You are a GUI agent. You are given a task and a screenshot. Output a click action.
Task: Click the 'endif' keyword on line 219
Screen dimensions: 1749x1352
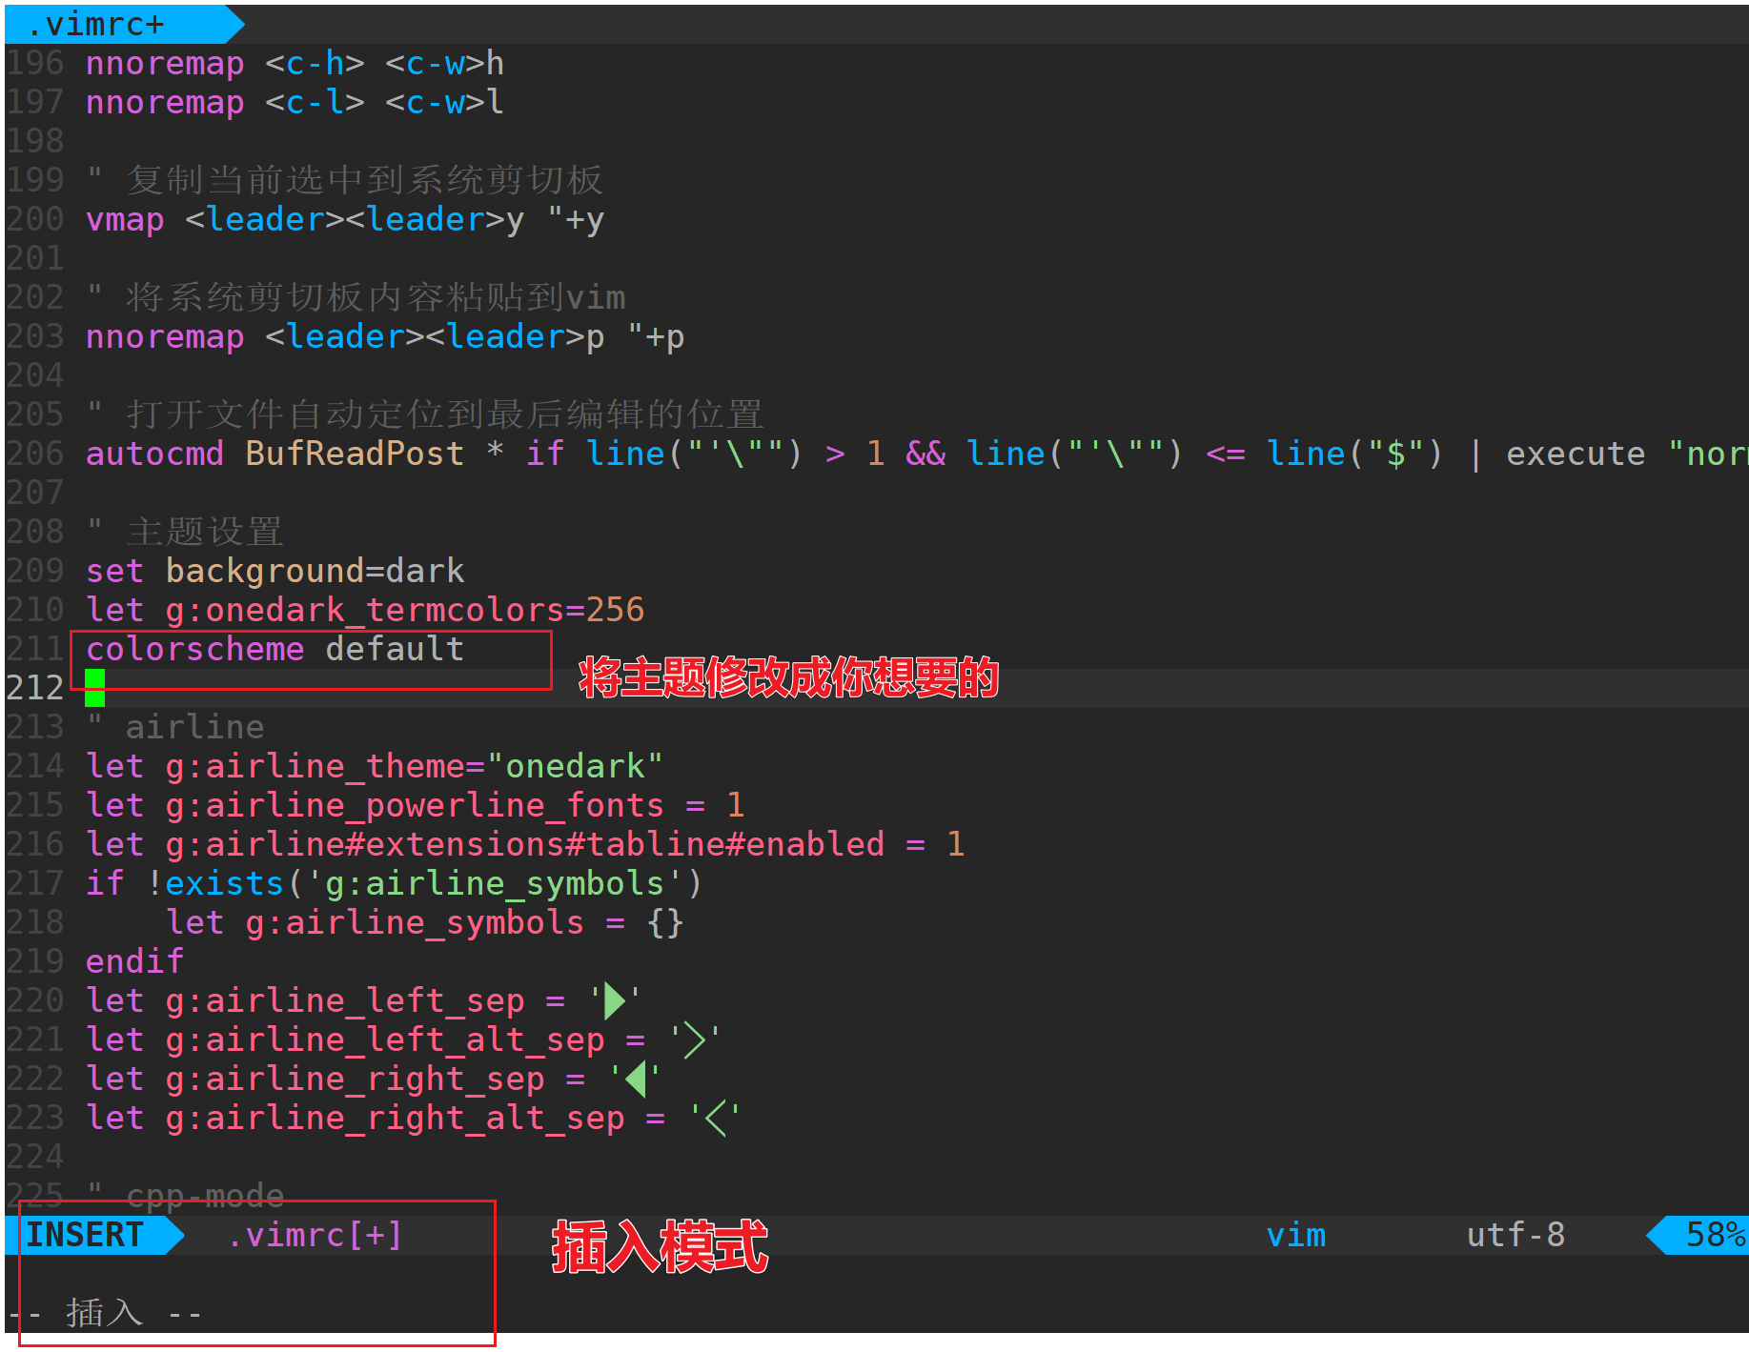(x=134, y=961)
